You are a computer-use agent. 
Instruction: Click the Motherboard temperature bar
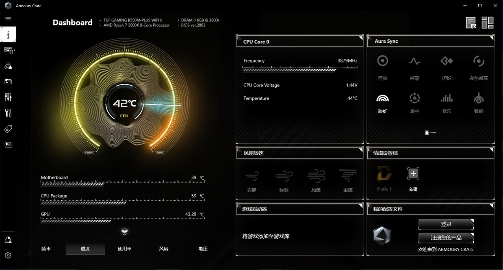[122, 184]
